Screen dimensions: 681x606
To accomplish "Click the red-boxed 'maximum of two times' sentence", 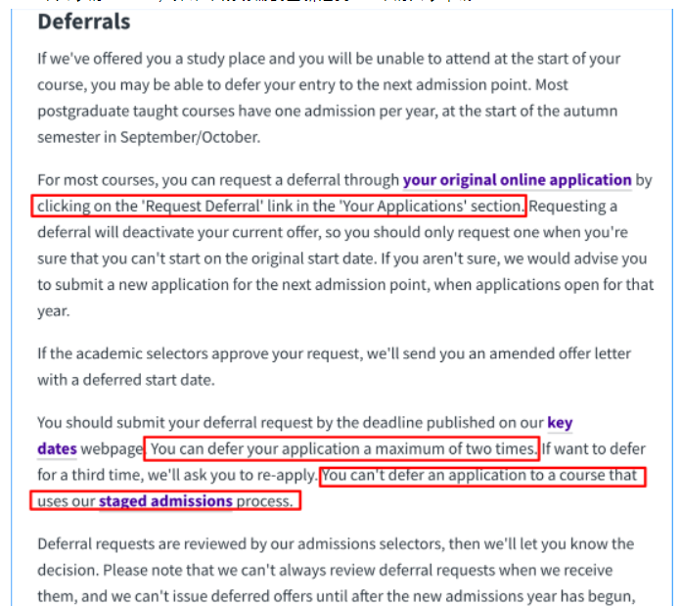I will (x=341, y=448).
